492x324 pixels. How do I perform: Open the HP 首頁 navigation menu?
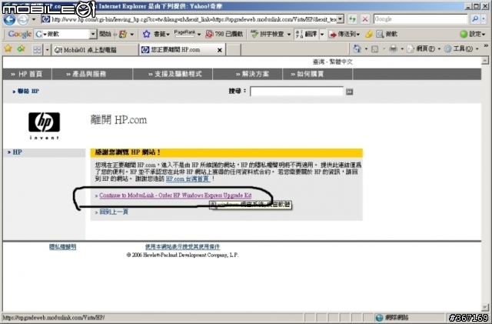[x=27, y=74]
